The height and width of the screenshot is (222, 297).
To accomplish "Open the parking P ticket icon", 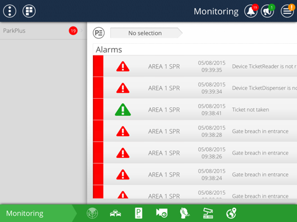I will 139,213.
